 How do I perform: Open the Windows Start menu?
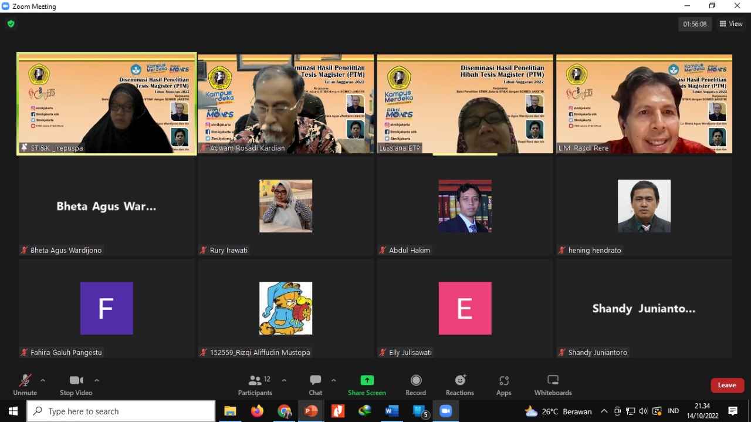point(13,411)
